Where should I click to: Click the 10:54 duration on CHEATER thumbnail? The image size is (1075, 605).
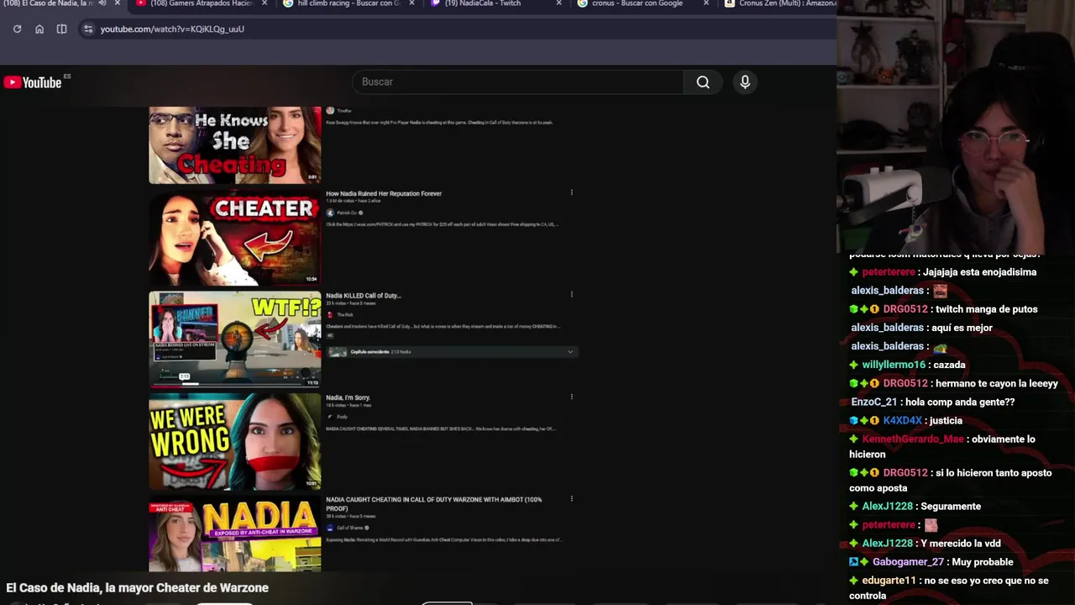(312, 279)
